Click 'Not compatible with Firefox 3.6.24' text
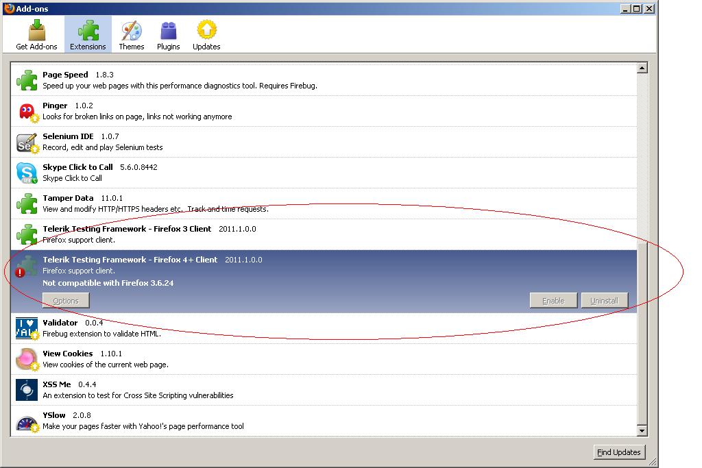The width and height of the screenshot is (702, 468). click(x=108, y=283)
